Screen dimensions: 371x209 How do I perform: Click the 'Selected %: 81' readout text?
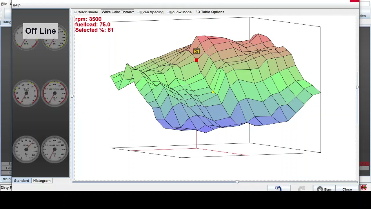[x=94, y=30]
